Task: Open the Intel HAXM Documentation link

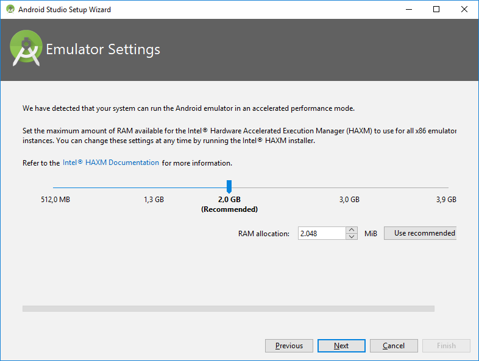Action: [x=111, y=163]
